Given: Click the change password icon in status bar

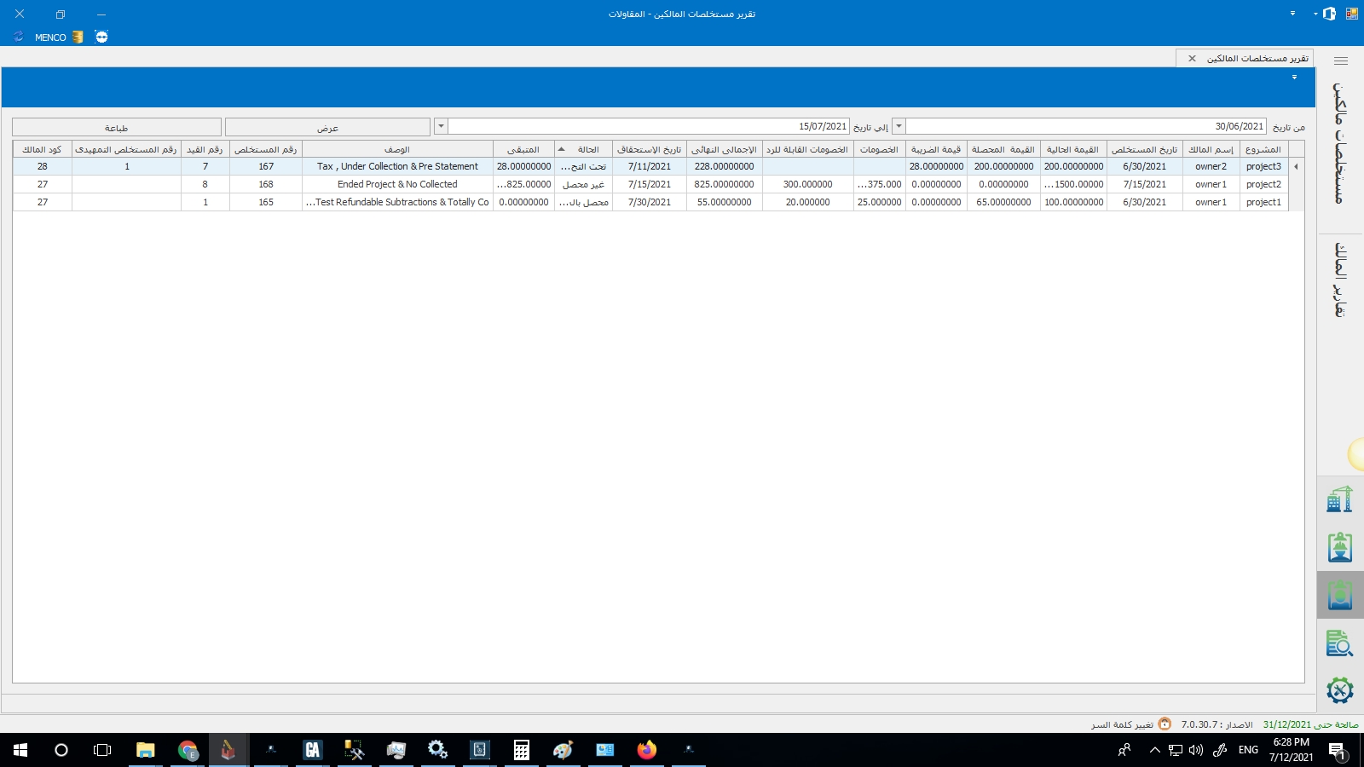Looking at the screenshot, I should point(1164,724).
